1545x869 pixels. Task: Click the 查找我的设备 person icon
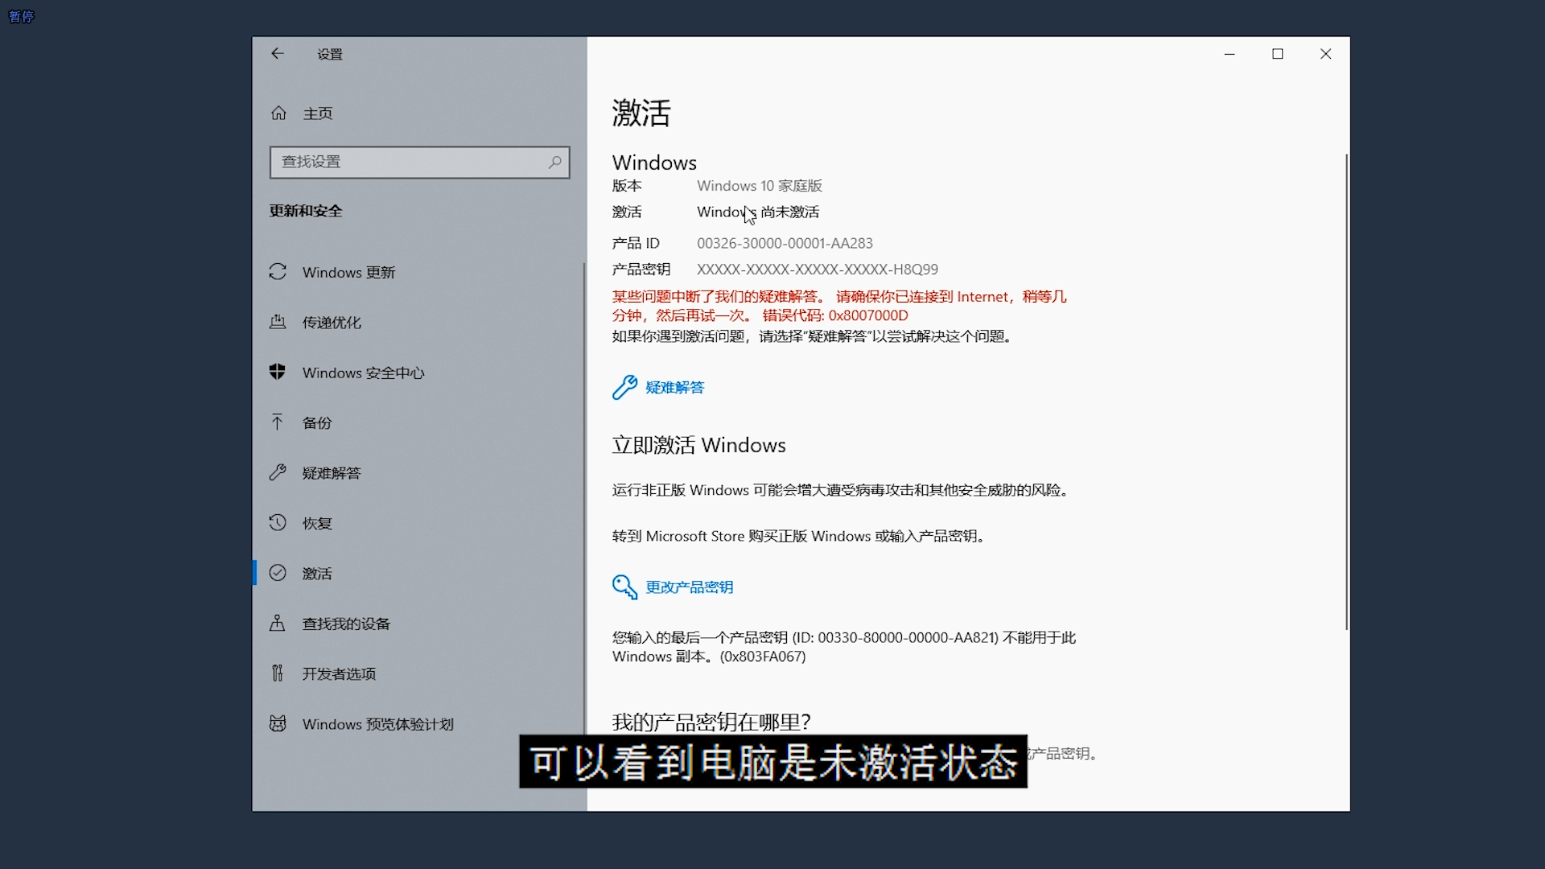pyautogui.click(x=278, y=624)
